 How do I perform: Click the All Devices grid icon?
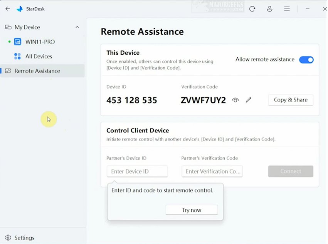[17, 56]
